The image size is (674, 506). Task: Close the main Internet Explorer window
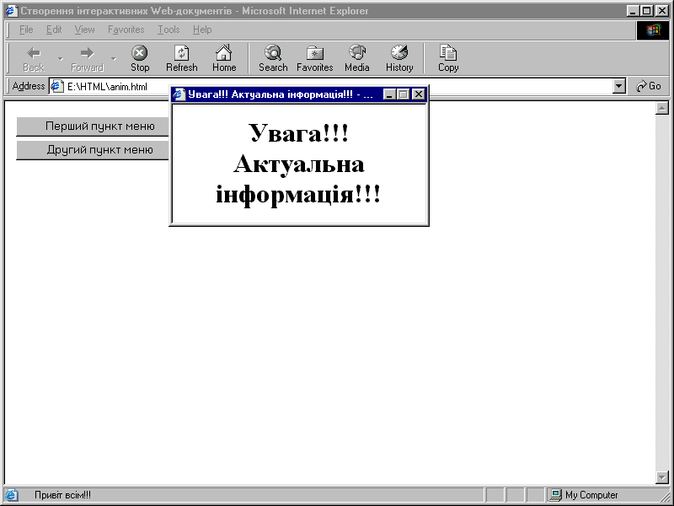pyautogui.click(x=662, y=11)
